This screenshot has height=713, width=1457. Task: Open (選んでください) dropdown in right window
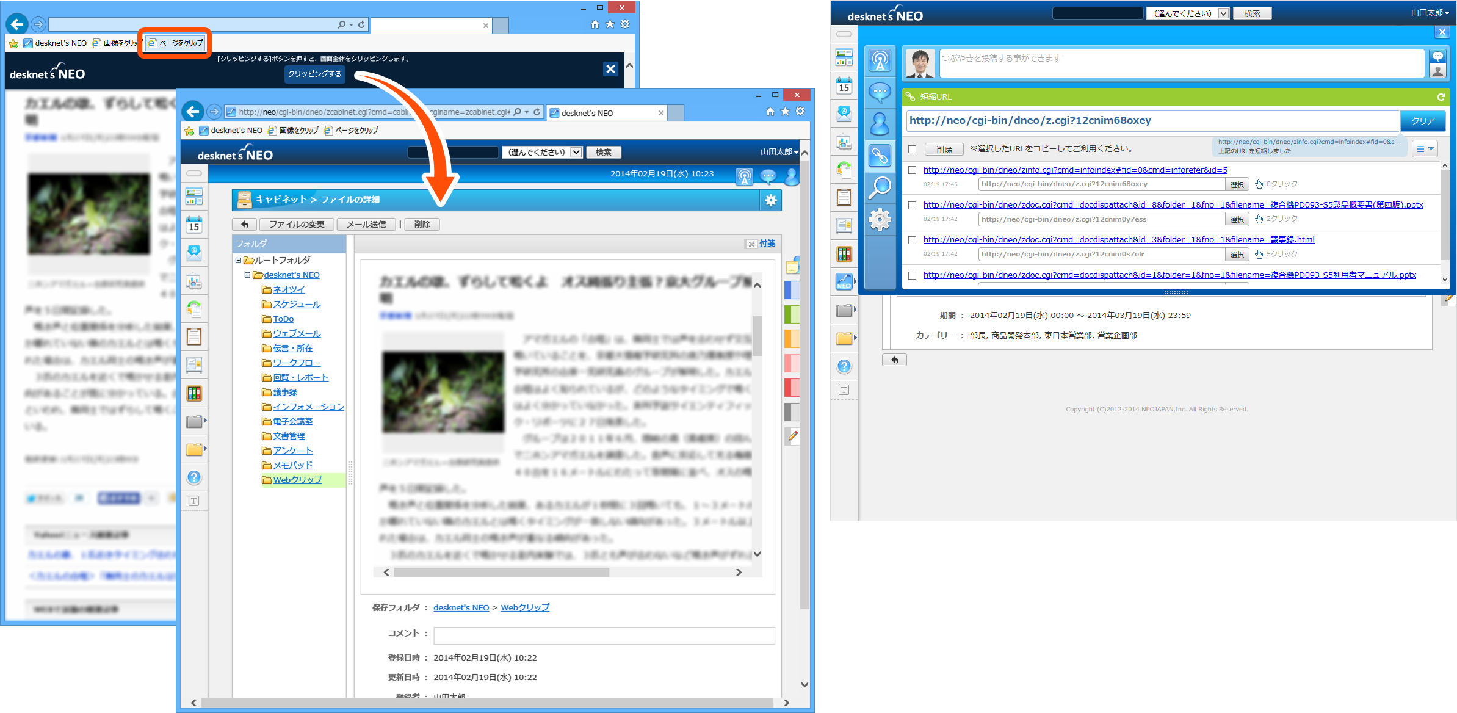1187,13
